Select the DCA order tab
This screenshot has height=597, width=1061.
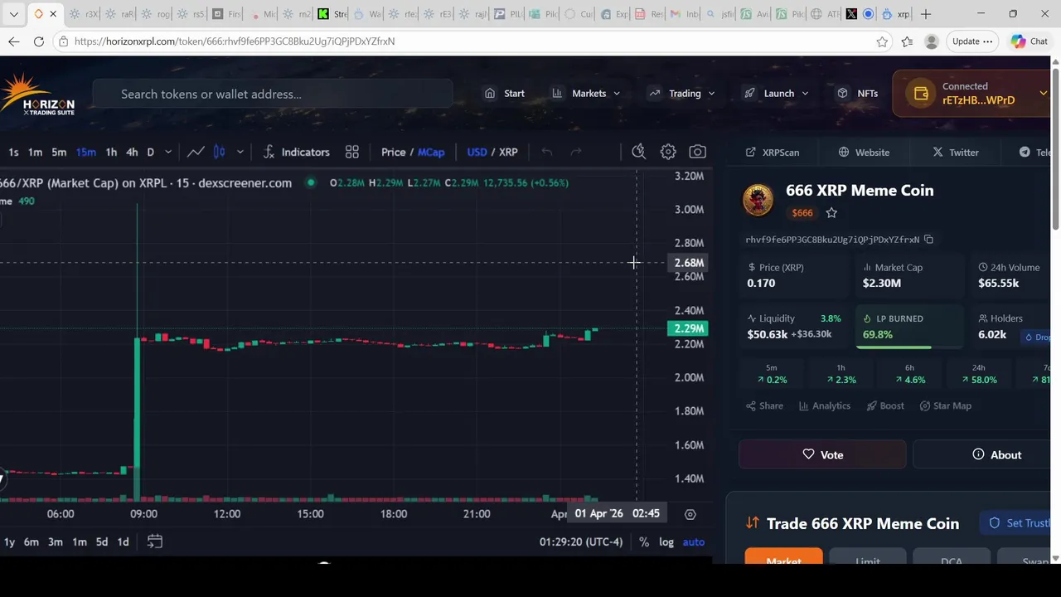(x=952, y=557)
